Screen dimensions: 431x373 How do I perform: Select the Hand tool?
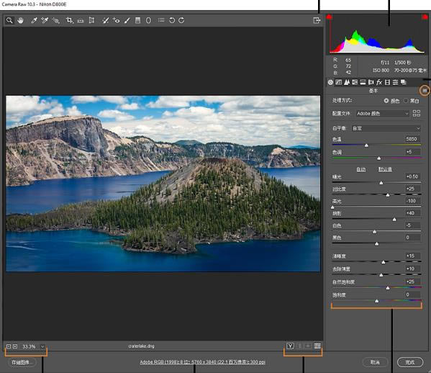coord(20,20)
